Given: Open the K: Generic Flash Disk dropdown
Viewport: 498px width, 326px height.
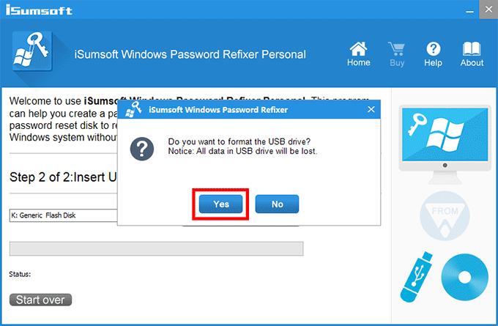Looking at the screenshot, I should 64,215.
